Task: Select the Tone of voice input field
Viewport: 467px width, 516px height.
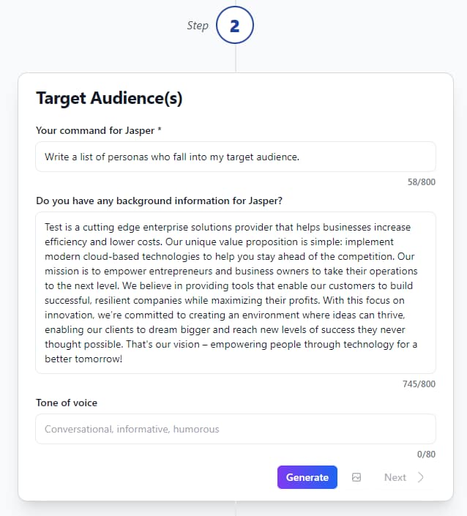Action: 235,429
